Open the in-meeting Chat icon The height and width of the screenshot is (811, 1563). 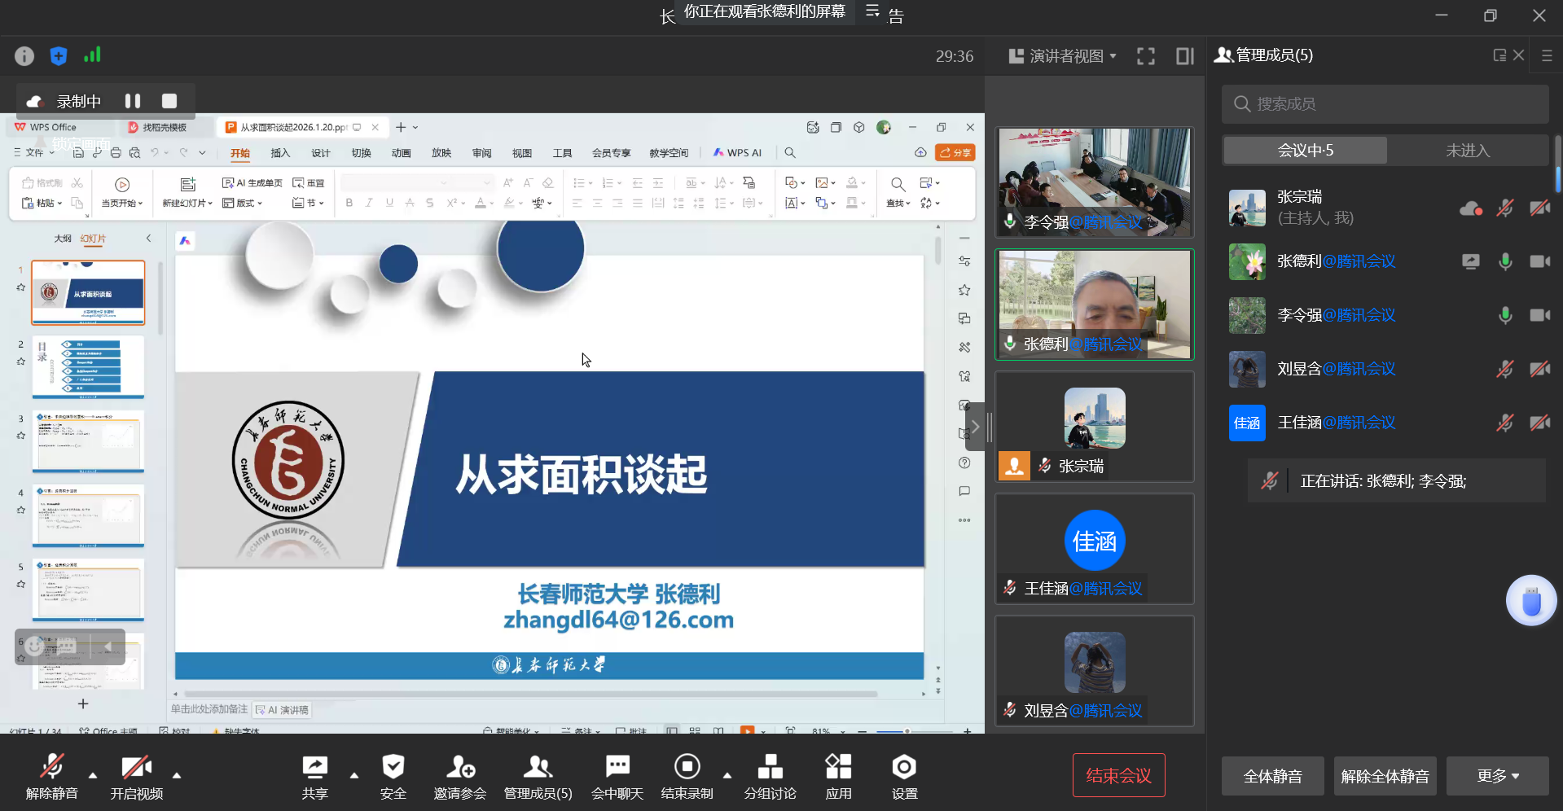pyautogui.click(x=617, y=768)
